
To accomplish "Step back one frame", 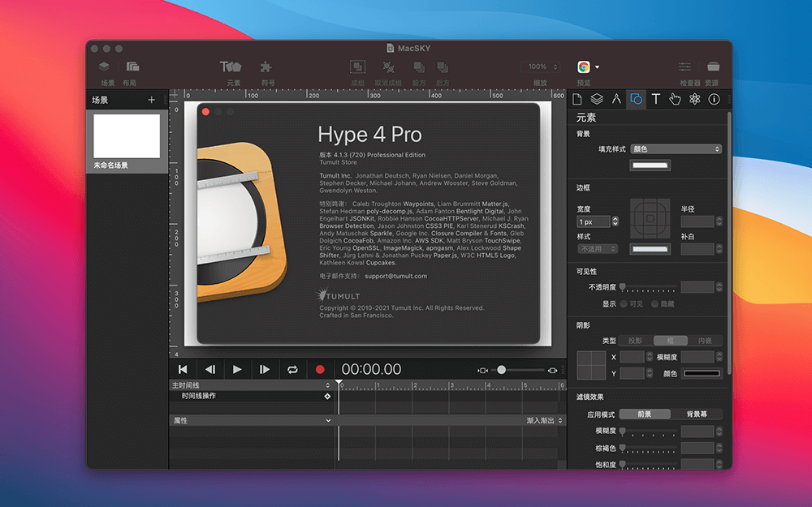I will coord(210,369).
